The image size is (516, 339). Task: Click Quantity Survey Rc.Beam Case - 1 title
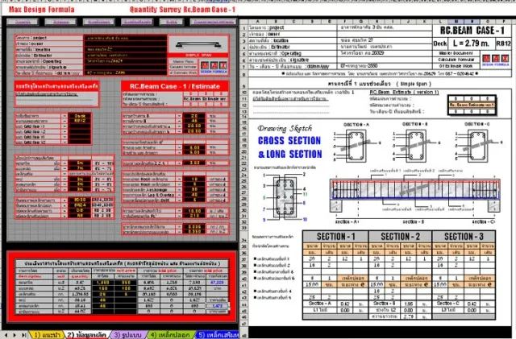[x=183, y=10]
